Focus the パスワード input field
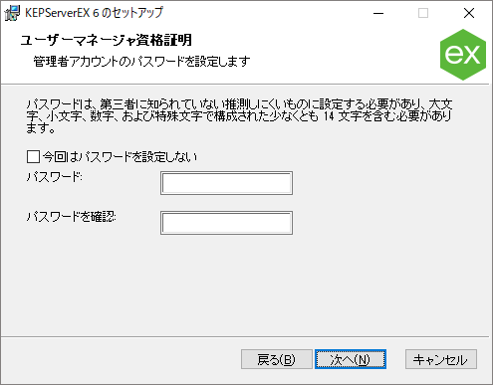 tap(226, 183)
